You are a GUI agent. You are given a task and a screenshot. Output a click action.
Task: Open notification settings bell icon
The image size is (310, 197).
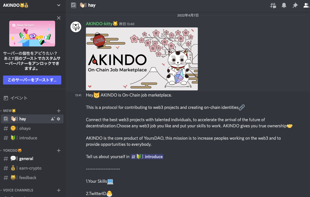284,5
